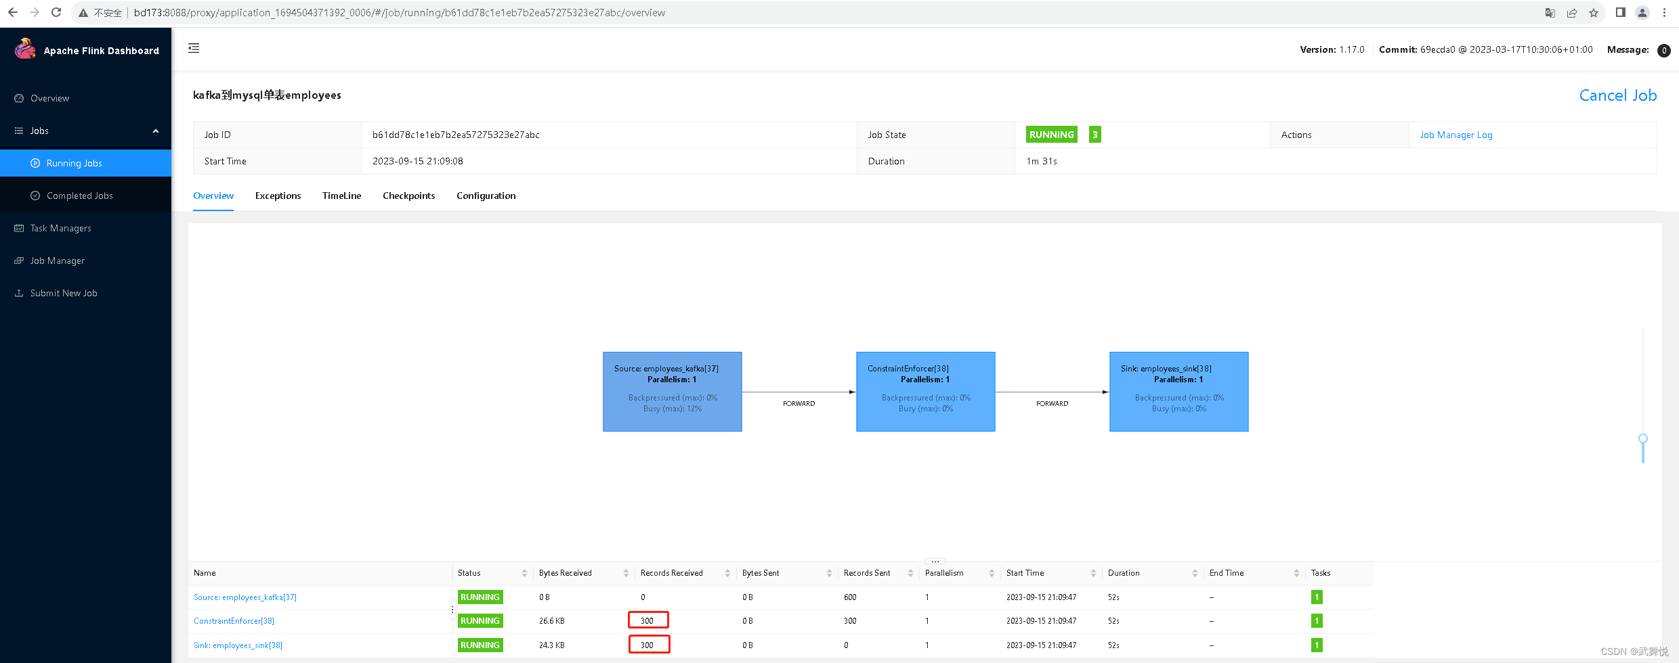Sort table by Duration column
The height and width of the screenshot is (663, 1679).
coord(1195,573)
